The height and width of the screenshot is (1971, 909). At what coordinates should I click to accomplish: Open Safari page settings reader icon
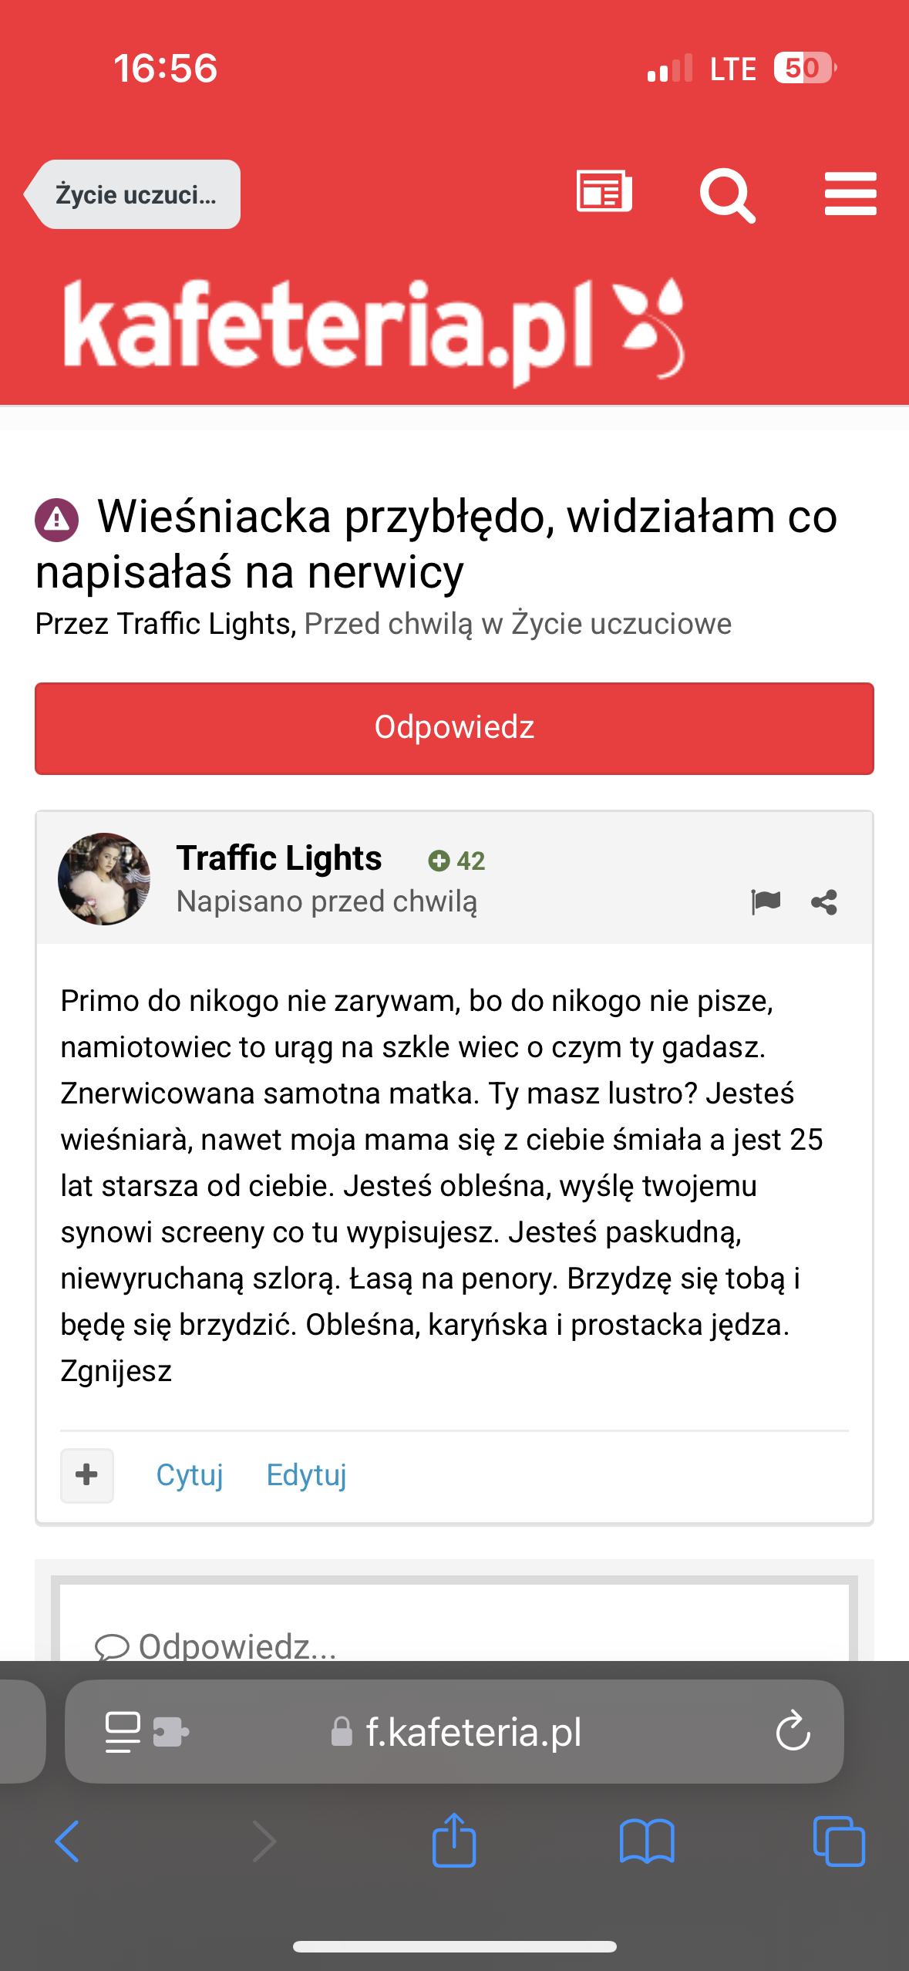click(123, 1732)
